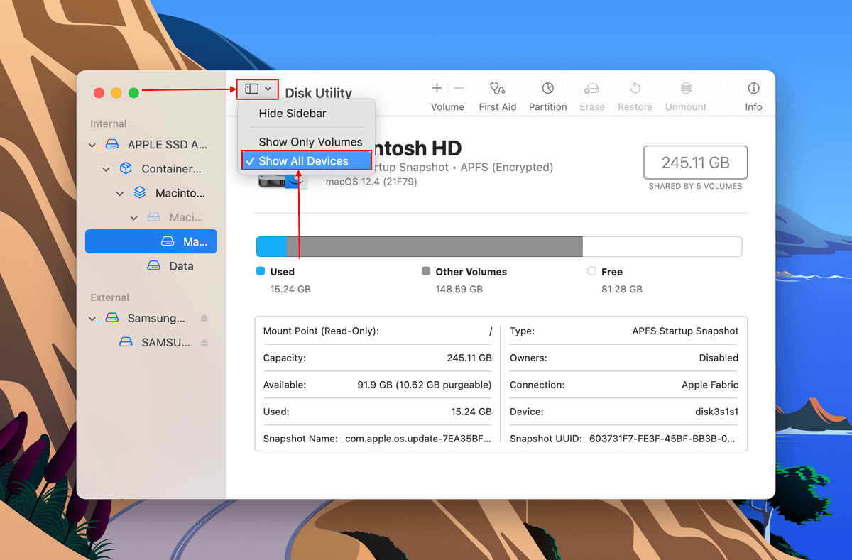Screen dimensions: 852x560
Task: Click the Unmount eject icon
Action: [686, 88]
